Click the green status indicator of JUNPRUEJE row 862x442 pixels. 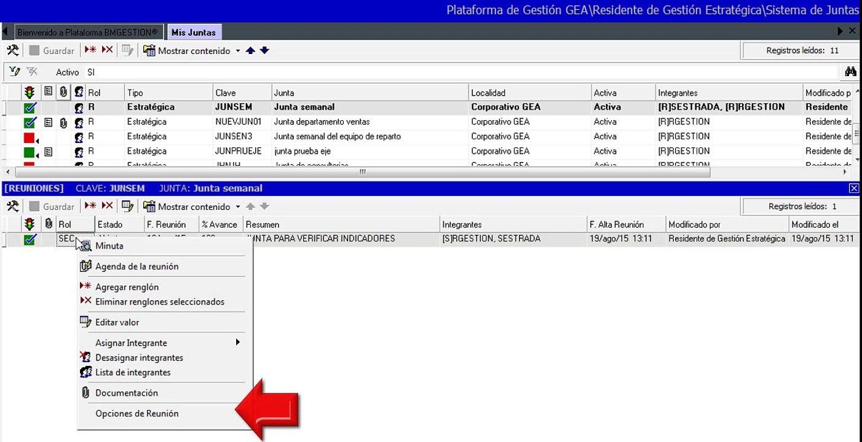click(30, 152)
